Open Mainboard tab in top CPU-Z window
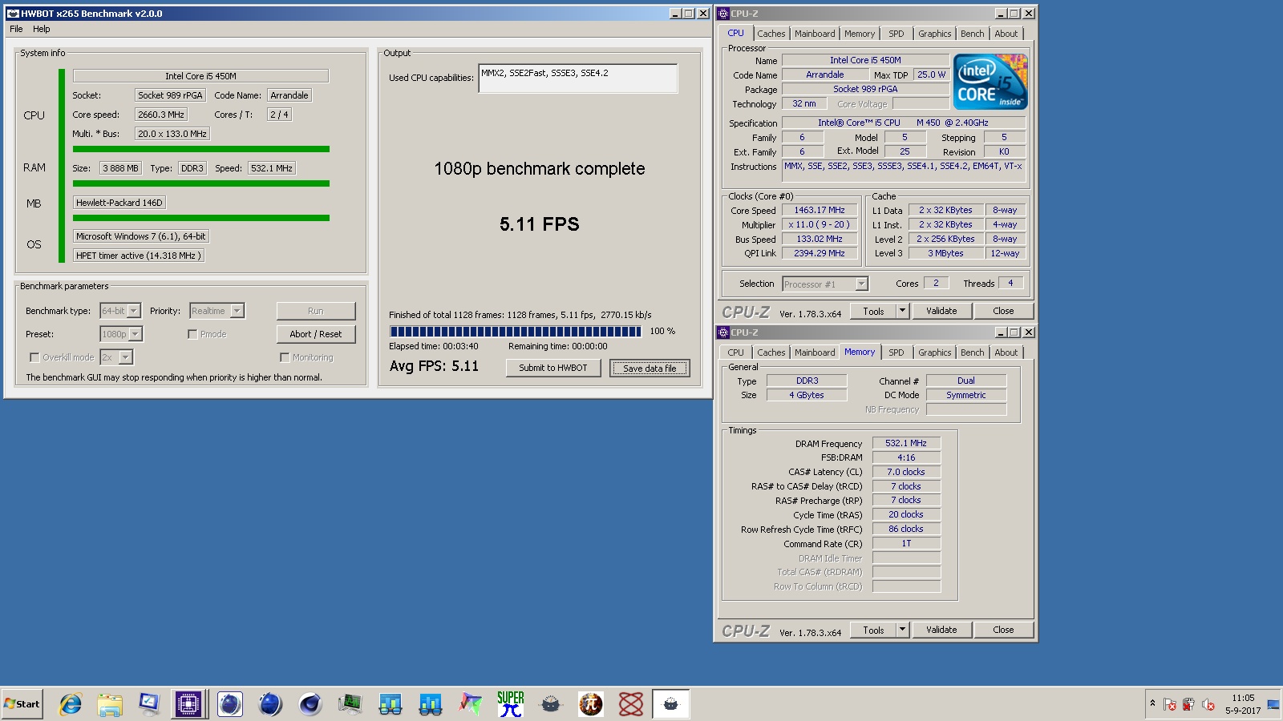This screenshot has width=1283, height=721. click(815, 34)
